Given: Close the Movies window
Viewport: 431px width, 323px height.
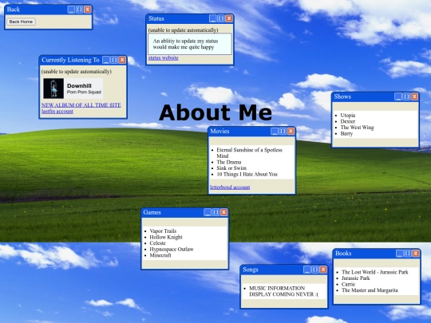Looking at the screenshot, I should click(x=291, y=132).
